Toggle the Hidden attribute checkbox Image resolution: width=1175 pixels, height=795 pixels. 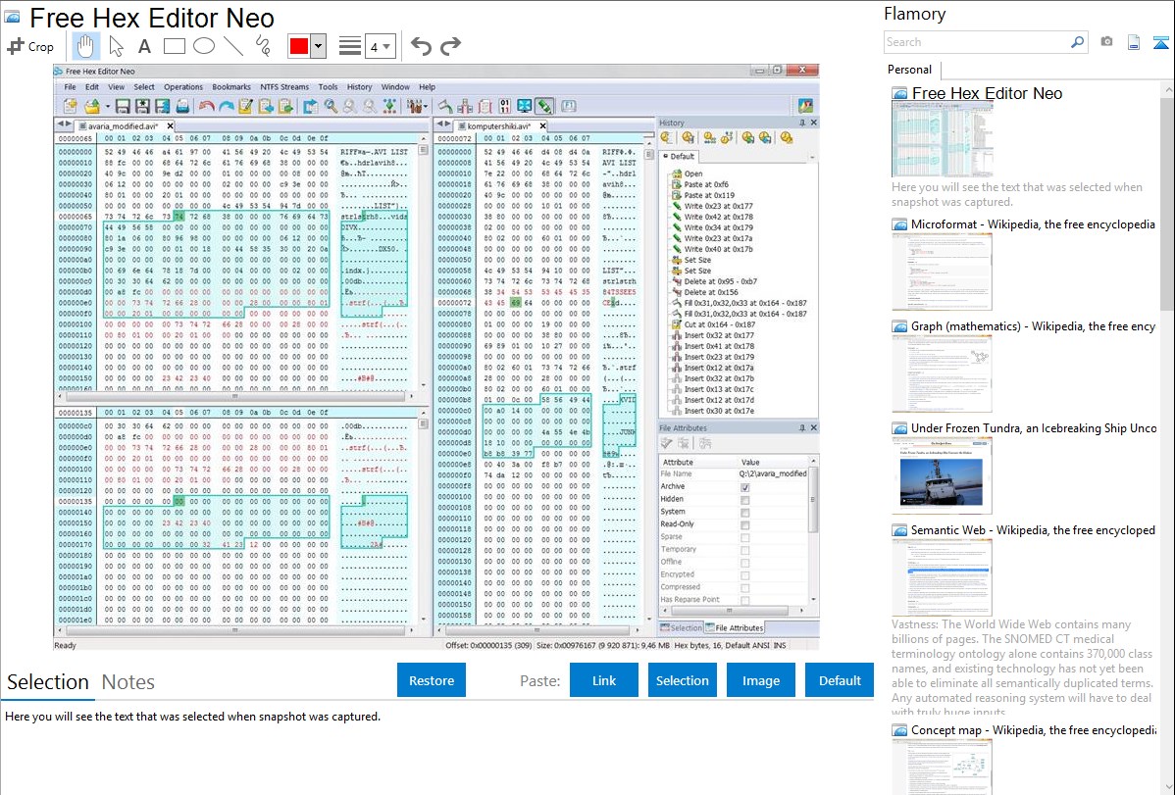pos(744,500)
